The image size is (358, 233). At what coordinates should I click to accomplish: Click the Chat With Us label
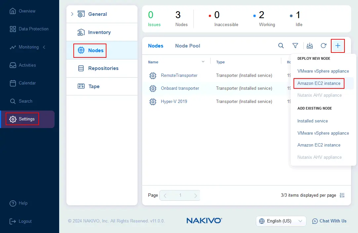[333, 221]
